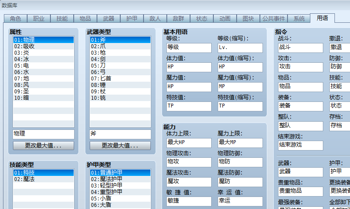This screenshot has height=209, width=350.
Task: Click 更改最大值 button under 属性 list
Action: (x=44, y=146)
